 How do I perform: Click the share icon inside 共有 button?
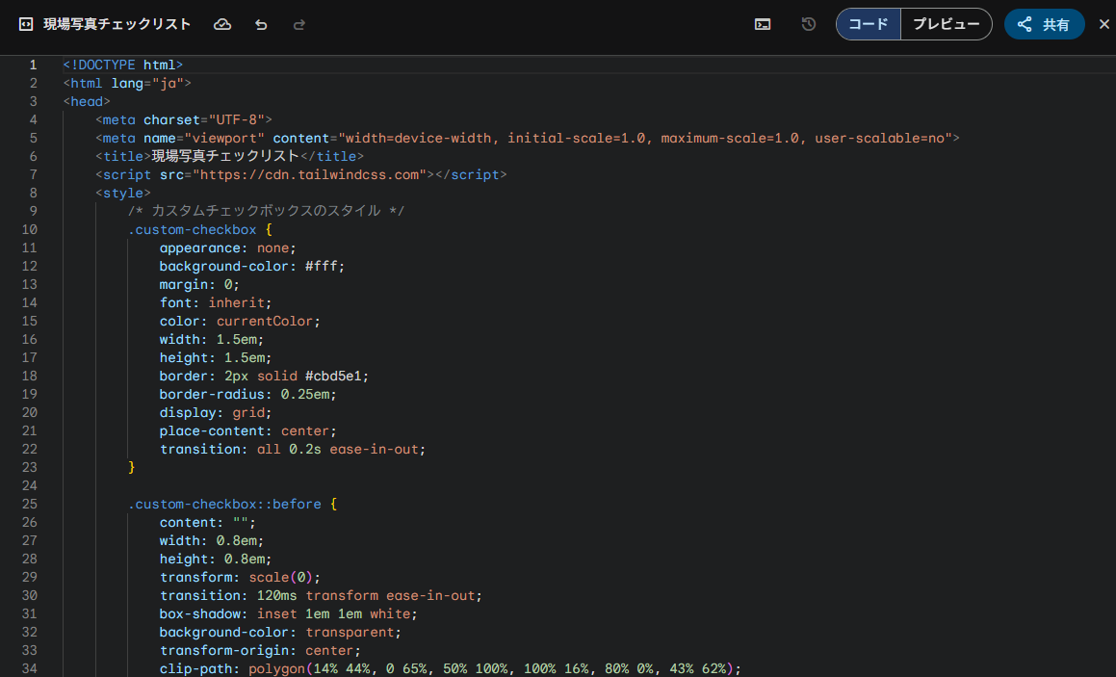pyautogui.click(x=1025, y=24)
